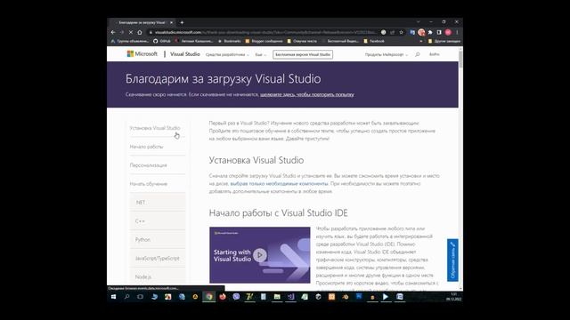Select the Python sidebar item
Viewport: 570px width, 320px height.
[x=157, y=240]
